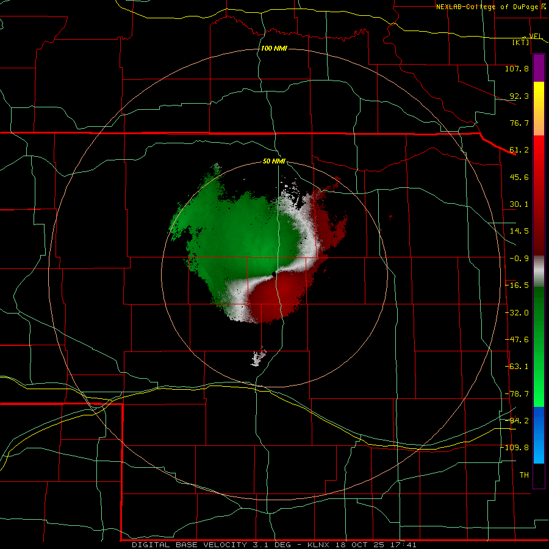Click the 92.3 scale value
The height and width of the screenshot is (549, 549).
tap(519, 96)
